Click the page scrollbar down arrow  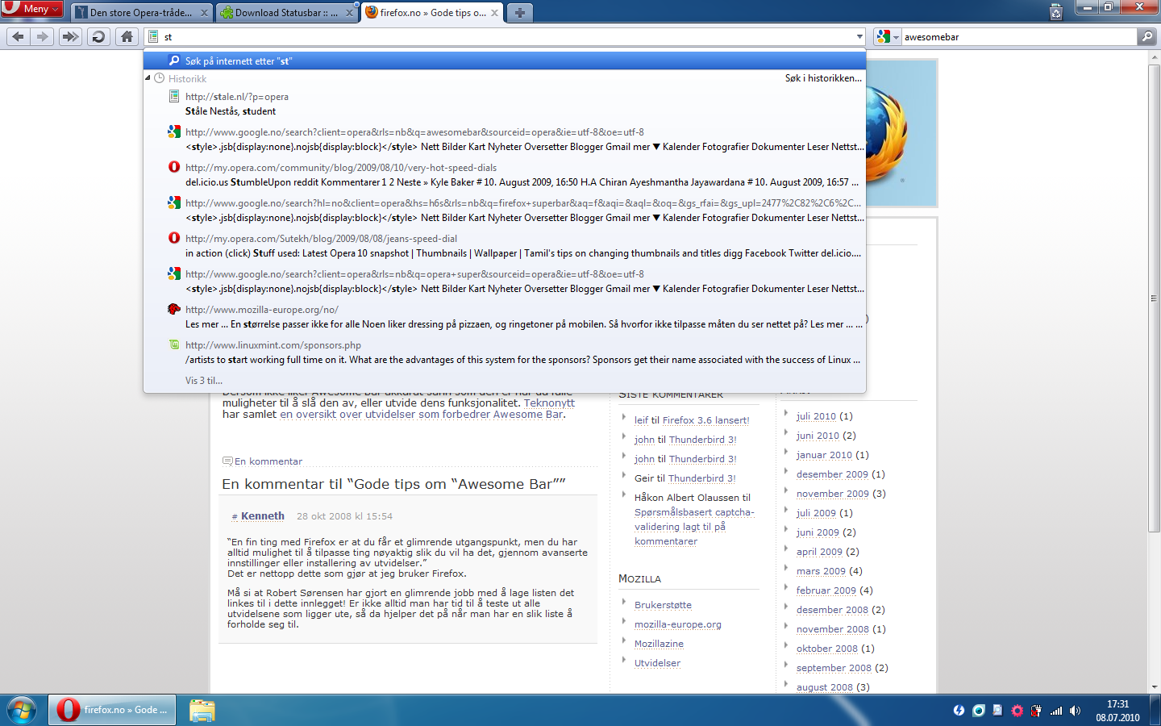[1155, 687]
